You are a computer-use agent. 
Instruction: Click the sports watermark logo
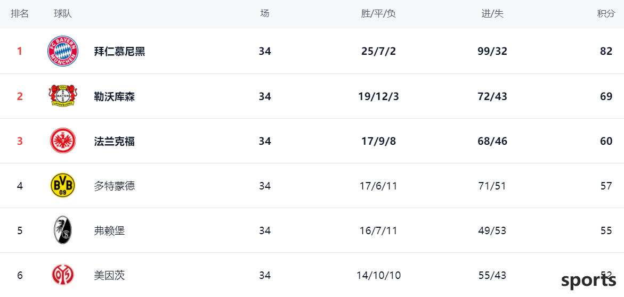589,280
